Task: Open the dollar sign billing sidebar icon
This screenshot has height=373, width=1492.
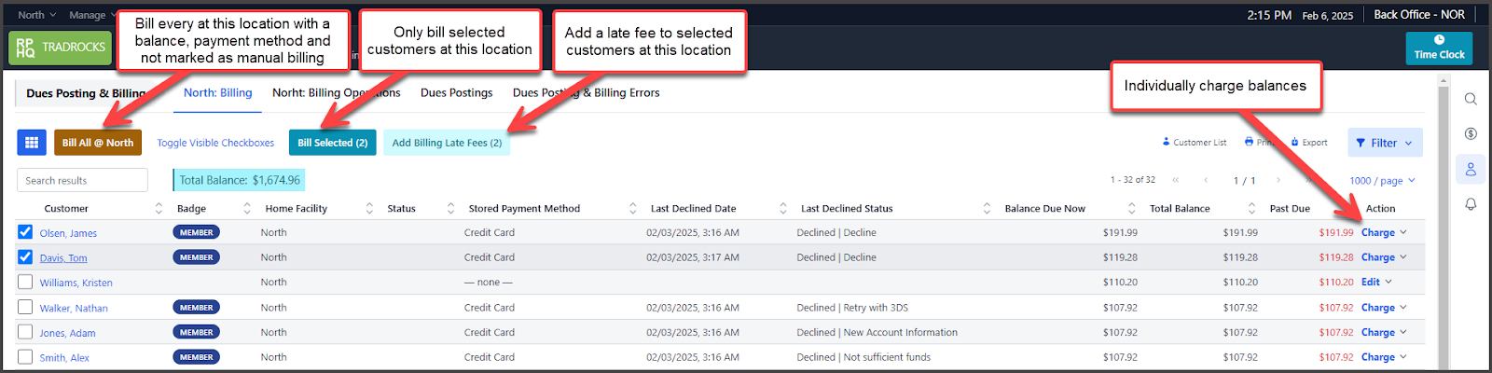Action: coord(1471,133)
